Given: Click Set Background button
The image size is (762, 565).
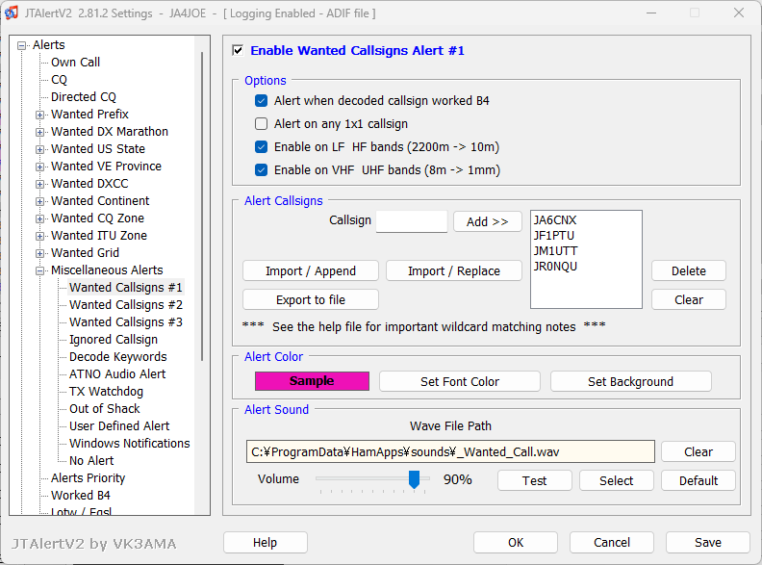Looking at the screenshot, I should [631, 382].
